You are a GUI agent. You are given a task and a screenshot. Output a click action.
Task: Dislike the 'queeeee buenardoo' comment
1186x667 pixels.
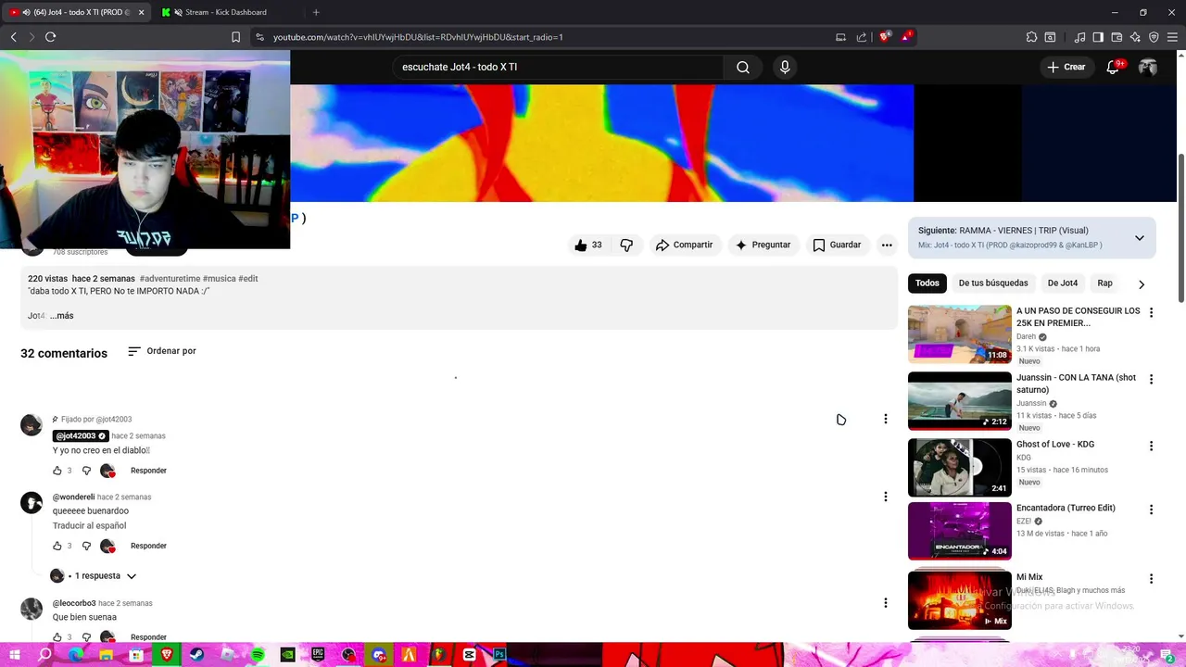click(x=86, y=546)
